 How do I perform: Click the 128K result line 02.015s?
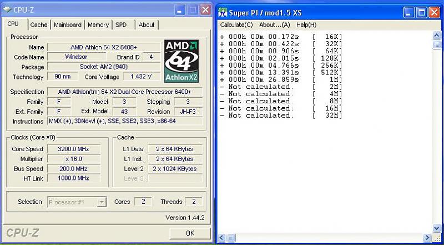[x=281, y=58]
